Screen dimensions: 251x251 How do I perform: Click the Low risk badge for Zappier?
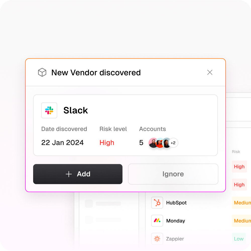[239, 239]
